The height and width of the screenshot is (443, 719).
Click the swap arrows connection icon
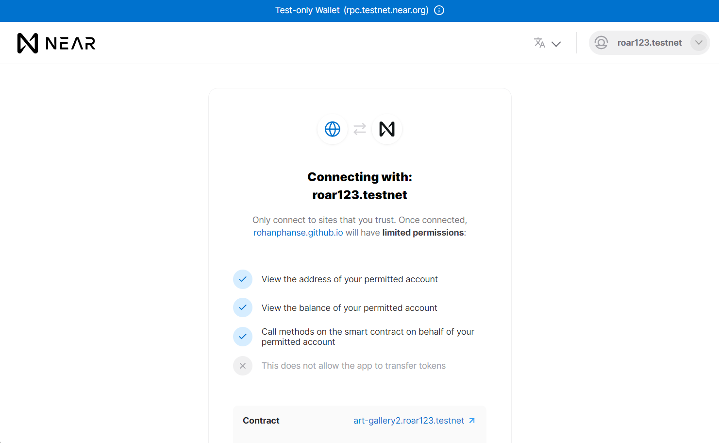(x=360, y=129)
